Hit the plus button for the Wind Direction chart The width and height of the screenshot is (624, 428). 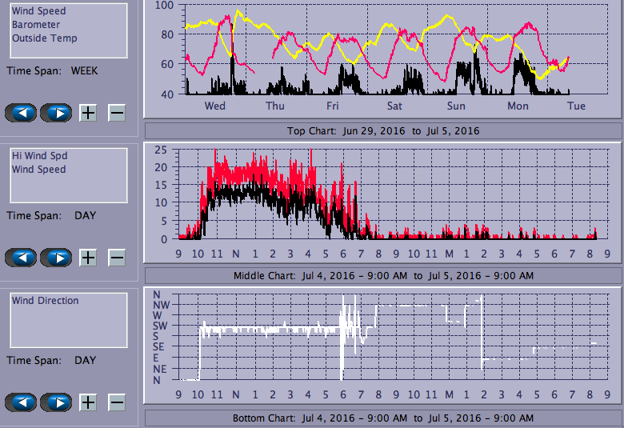[88, 402]
